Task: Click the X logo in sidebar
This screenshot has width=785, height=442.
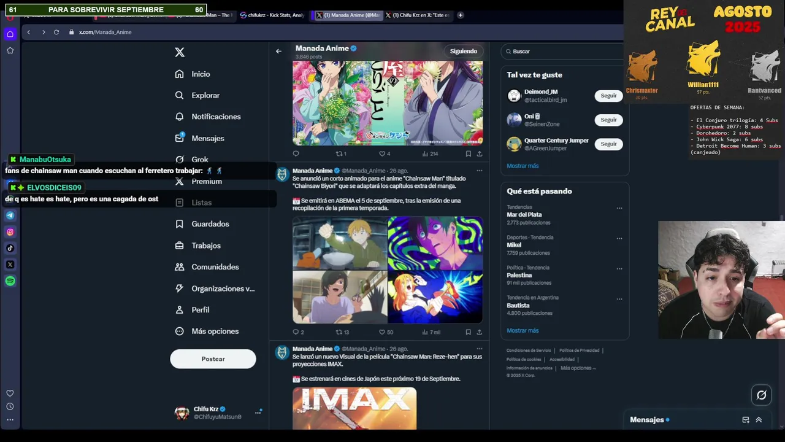Action: point(180,52)
